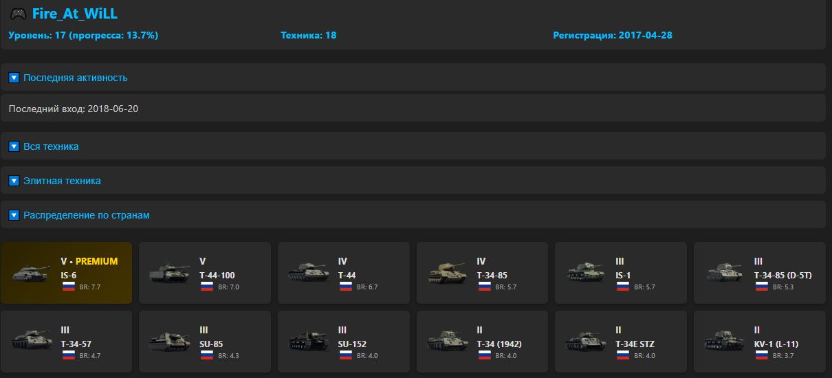Click the Элитная техника header text

click(x=62, y=181)
